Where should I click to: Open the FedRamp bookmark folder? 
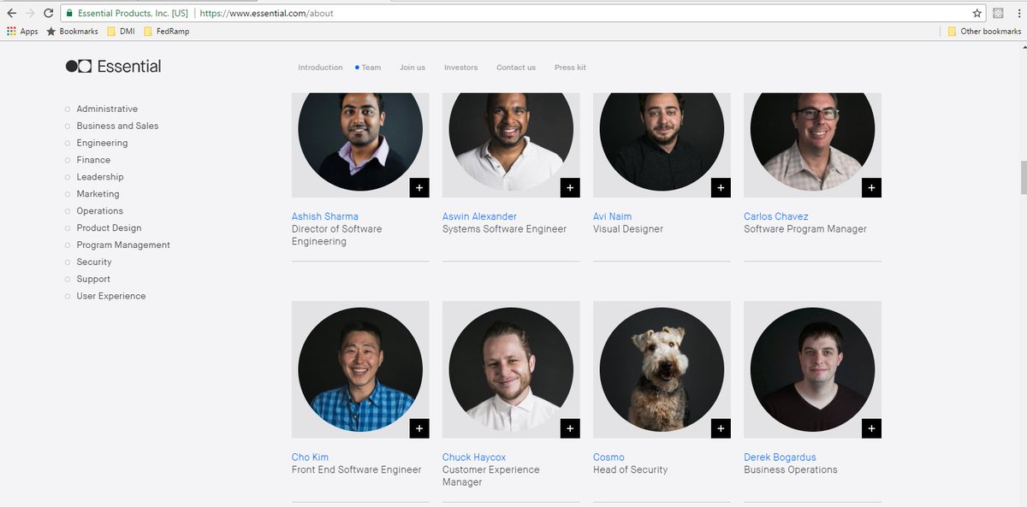tap(167, 32)
